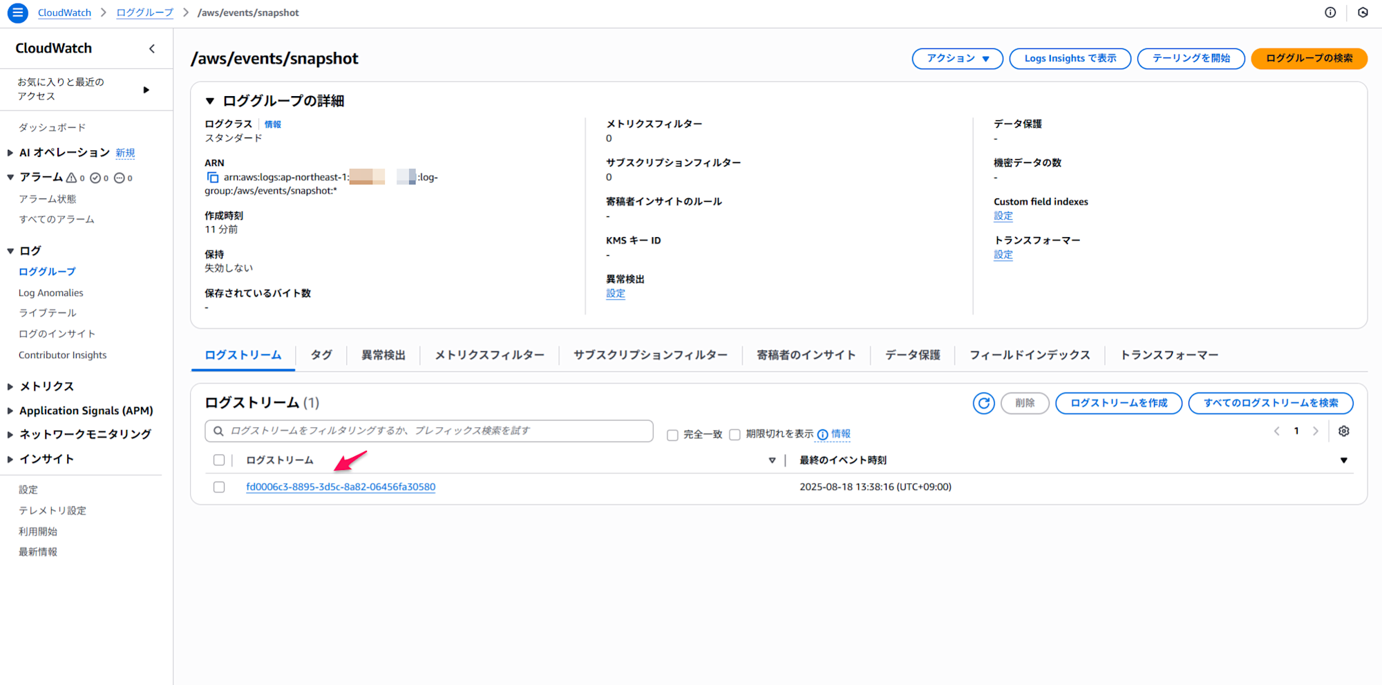The image size is (1382, 685).
Task: Sort by the ログストリーム column arrow
Action: click(772, 460)
